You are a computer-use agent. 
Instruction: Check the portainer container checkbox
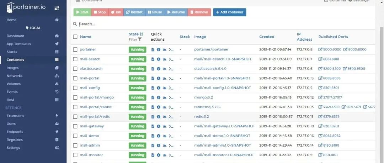point(75,49)
